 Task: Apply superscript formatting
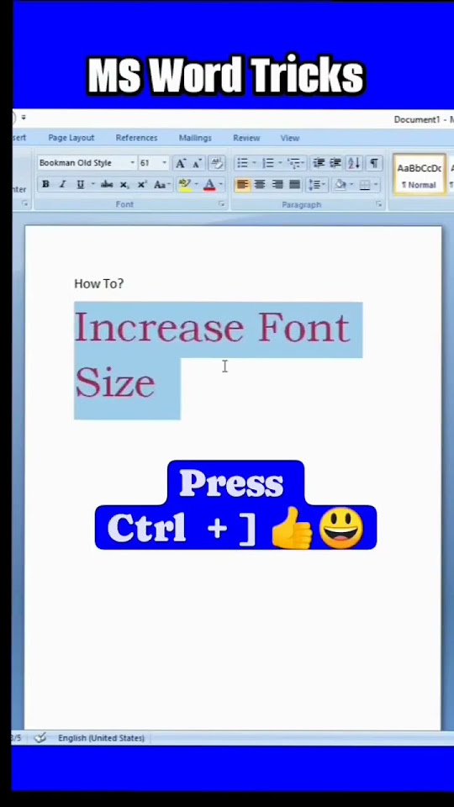click(x=142, y=184)
